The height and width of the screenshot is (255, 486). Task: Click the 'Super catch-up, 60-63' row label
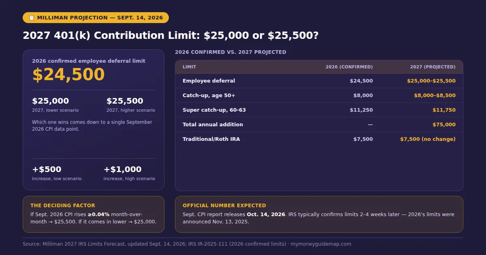pos(214,110)
